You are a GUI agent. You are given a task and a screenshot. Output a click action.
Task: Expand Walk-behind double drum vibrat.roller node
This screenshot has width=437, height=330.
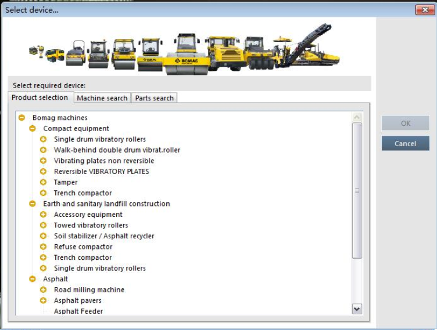click(x=43, y=150)
